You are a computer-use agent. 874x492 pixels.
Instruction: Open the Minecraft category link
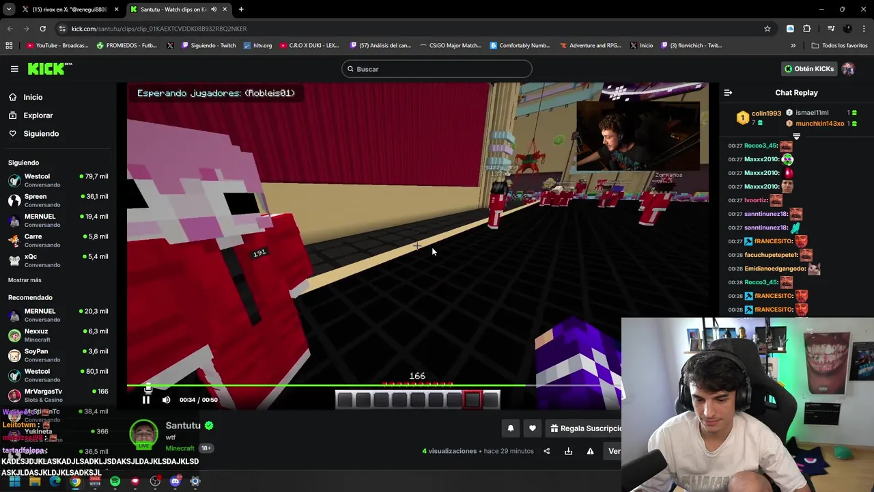[x=180, y=448]
